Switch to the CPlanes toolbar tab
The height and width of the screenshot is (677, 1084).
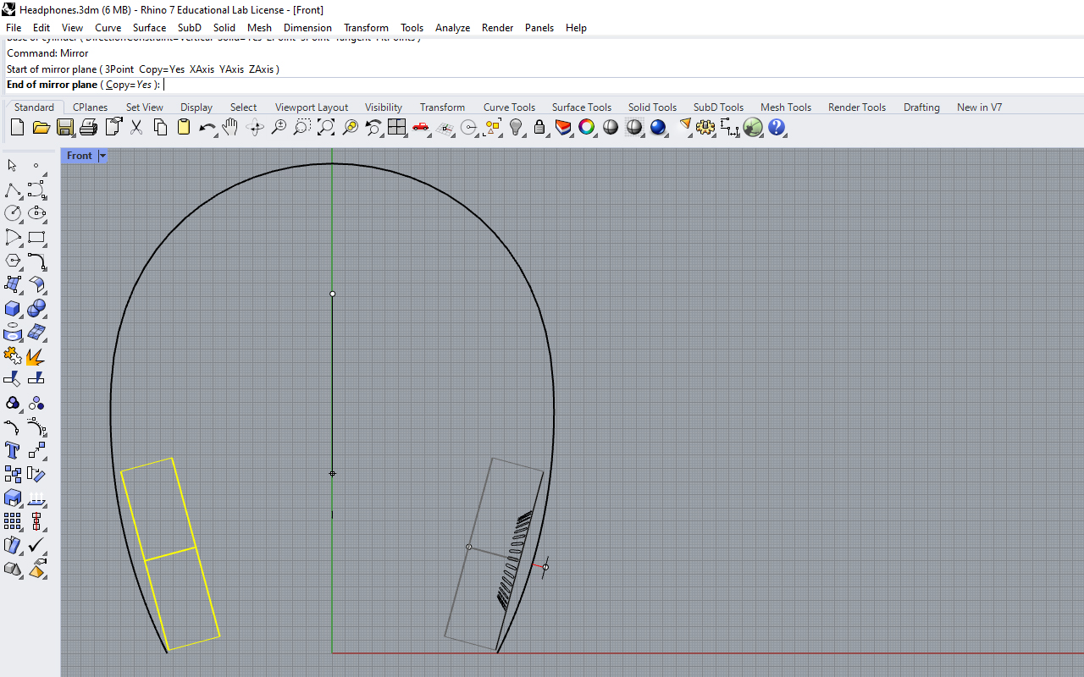click(90, 107)
